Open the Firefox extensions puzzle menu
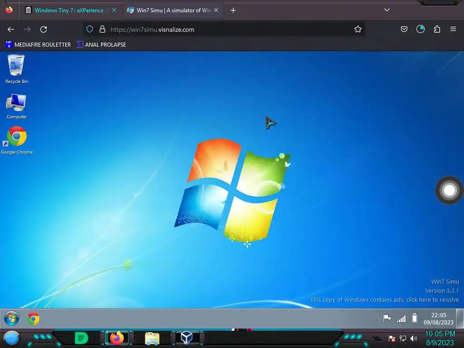Image resolution: width=464 pixels, height=348 pixels. click(x=437, y=29)
